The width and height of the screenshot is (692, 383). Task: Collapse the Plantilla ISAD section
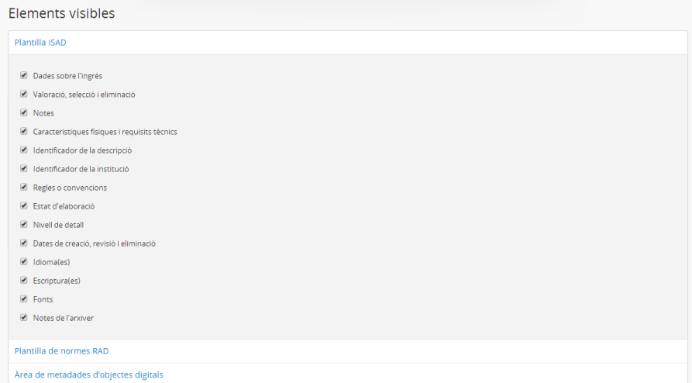[40, 43]
